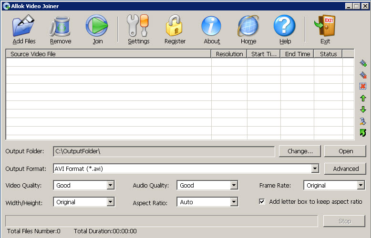Click the End Time column header
Viewport: 371px width, 238px height.
click(297, 54)
